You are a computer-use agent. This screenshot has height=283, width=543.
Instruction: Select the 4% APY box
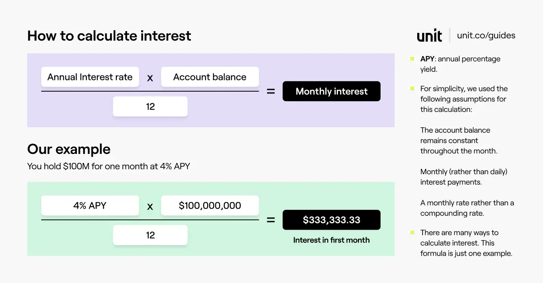click(x=90, y=205)
